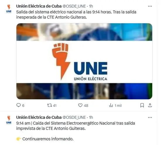This screenshot has width=161, height=145.
Task: Click the UNE avatar of second tweet
Action: pos(9,120)
